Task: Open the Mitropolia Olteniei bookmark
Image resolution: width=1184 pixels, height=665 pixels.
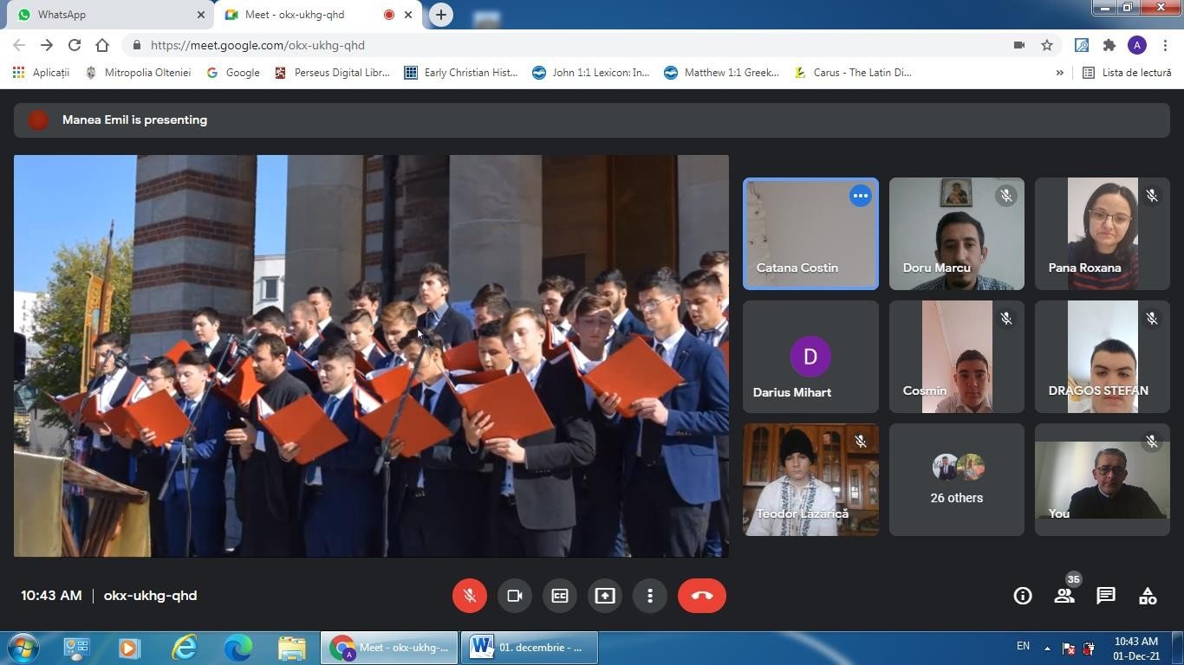Action: pos(139,73)
